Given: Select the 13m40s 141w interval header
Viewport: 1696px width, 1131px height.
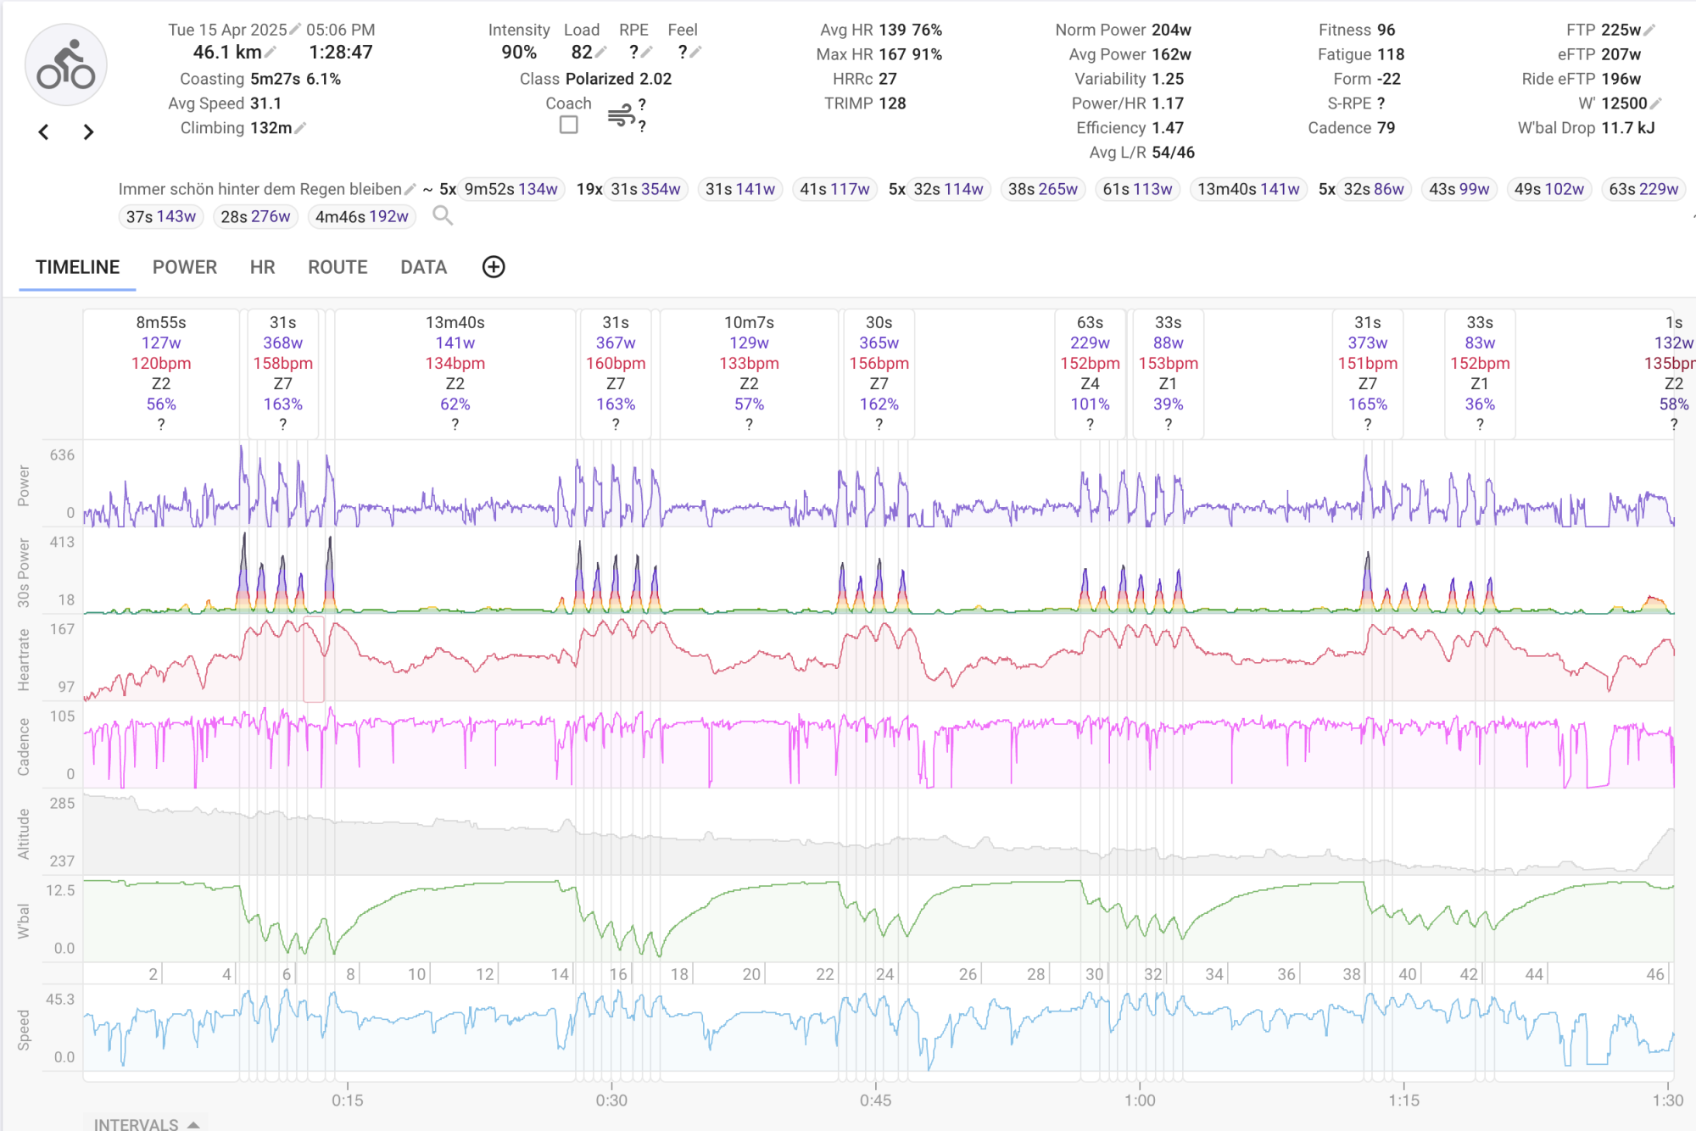Looking at the screenshot, I should 455,372.
